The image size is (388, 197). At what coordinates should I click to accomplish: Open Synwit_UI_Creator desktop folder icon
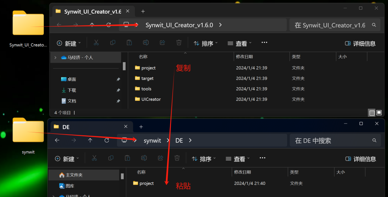[x=28, y=23]
